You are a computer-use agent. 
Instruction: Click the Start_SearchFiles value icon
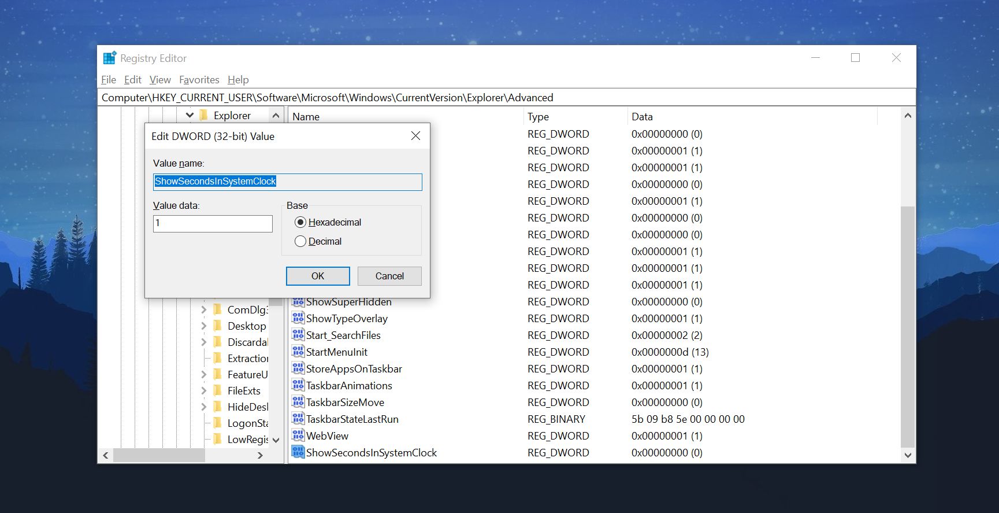[298, 335]
